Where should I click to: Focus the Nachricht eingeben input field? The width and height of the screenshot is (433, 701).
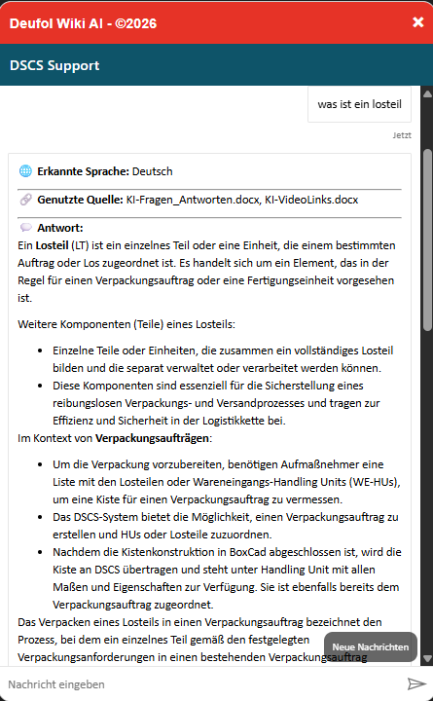click(203, 684)
